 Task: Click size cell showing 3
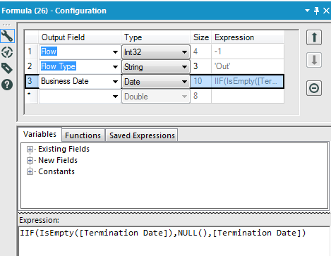(x=200, y=66)
